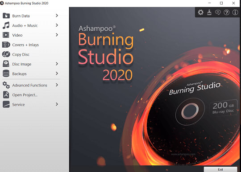Open feedback via speech bubble icon
Image resolution: width=241 pixels, height=172 pixels.
click(x=218, y=12)
